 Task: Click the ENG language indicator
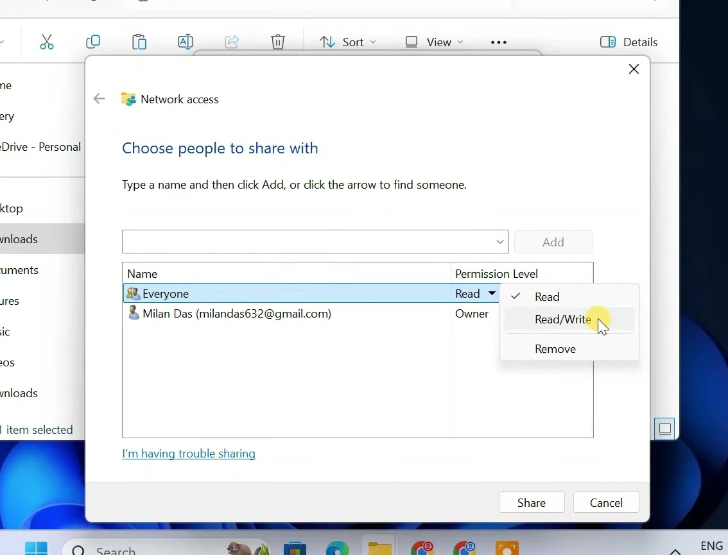pos(712,546)
